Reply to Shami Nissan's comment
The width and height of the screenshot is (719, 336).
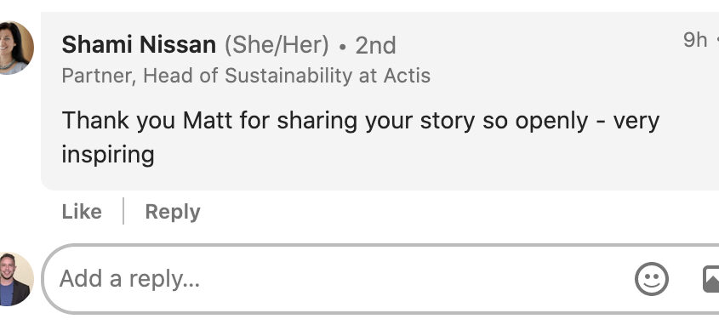pos(173,212)
